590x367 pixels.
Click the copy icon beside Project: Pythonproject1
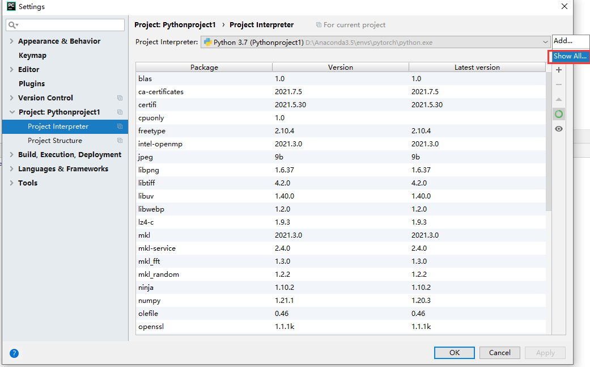[x=120, y=112]
